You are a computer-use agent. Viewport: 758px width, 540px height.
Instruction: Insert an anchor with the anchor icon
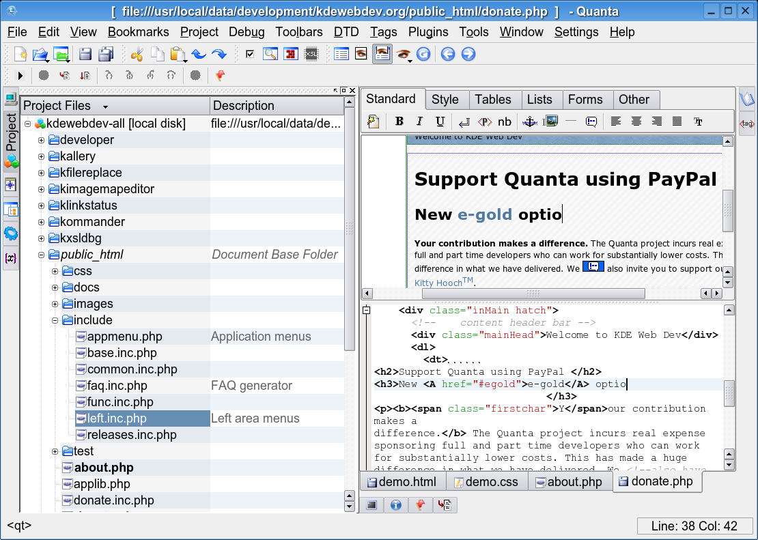(530, 122)
